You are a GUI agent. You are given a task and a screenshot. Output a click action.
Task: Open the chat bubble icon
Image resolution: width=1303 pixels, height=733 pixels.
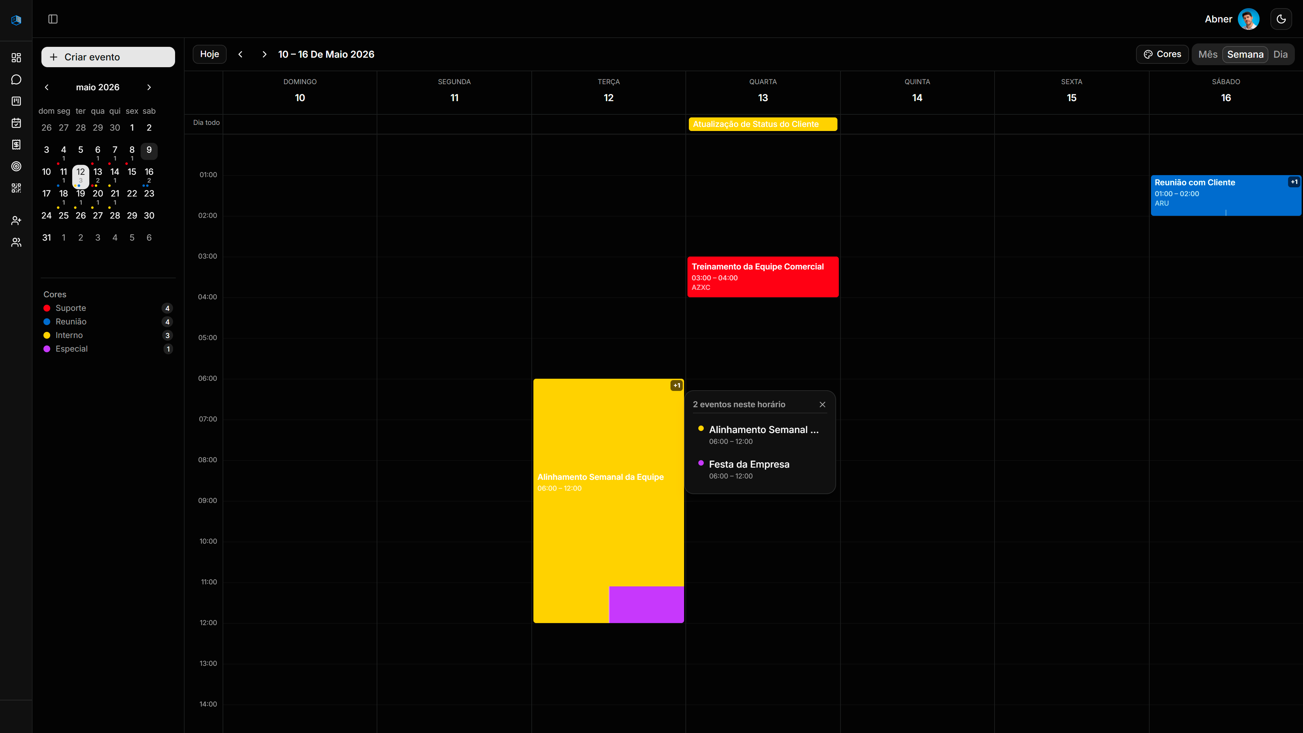pos(16,79)
